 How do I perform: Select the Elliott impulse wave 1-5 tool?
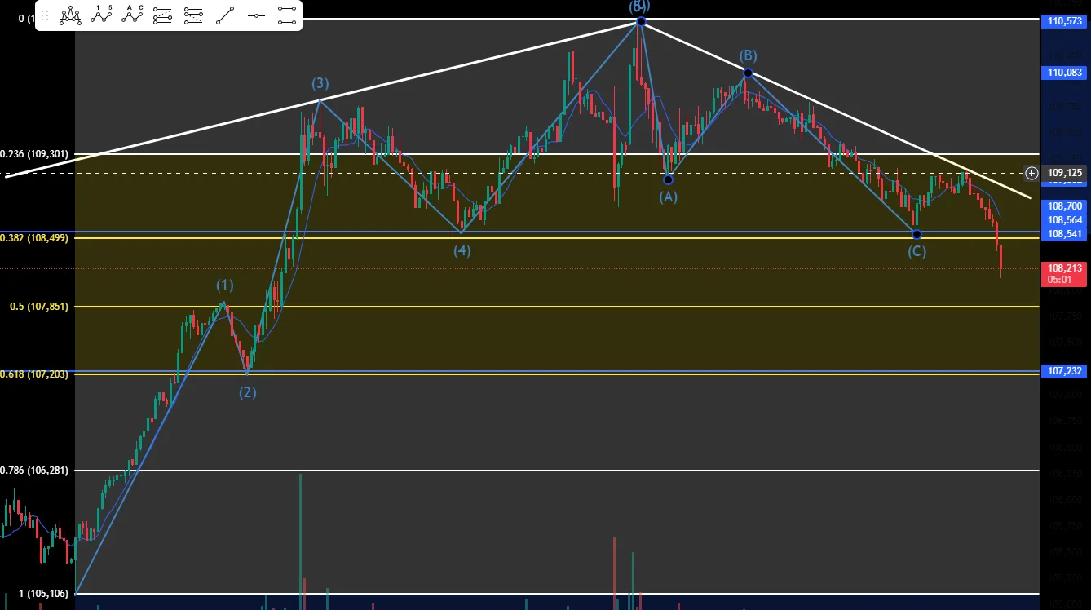[102, 15]
